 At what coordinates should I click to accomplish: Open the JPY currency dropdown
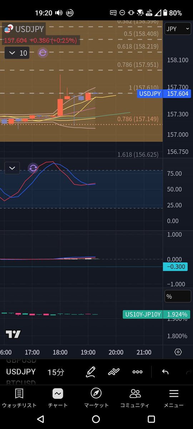pos(178,29)
